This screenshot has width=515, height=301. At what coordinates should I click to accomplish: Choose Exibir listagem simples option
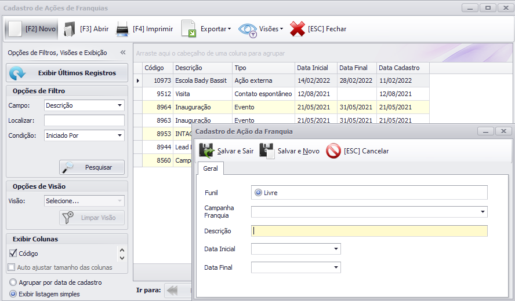[13, 294]
